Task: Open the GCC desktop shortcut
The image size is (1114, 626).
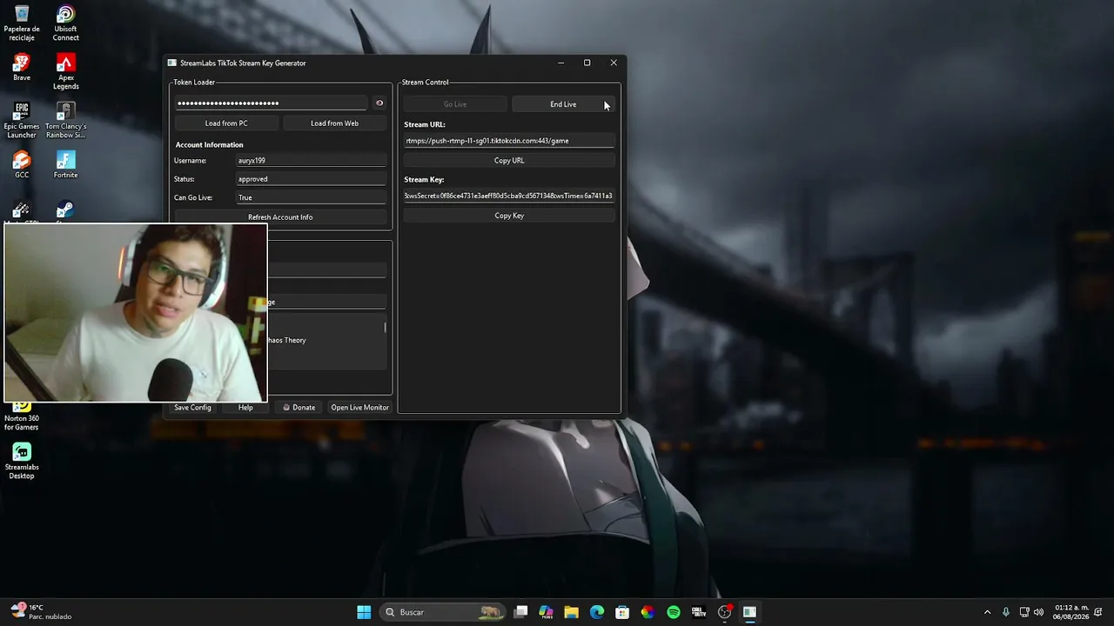Action: 22,165
